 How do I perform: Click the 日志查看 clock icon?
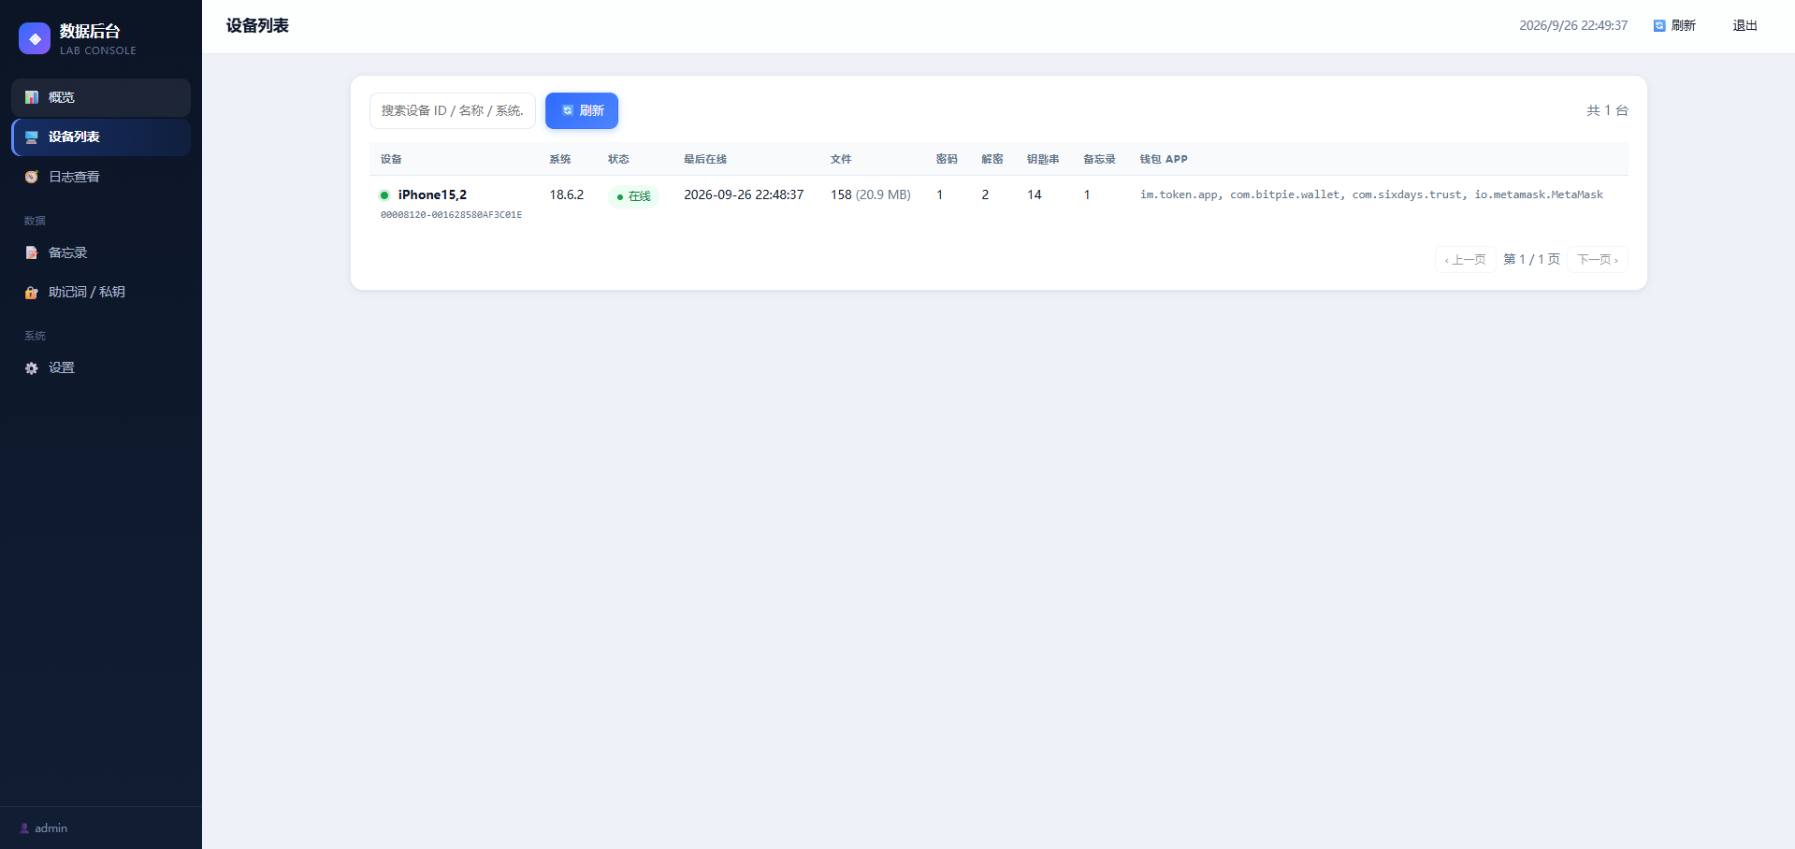click(32, 177)
